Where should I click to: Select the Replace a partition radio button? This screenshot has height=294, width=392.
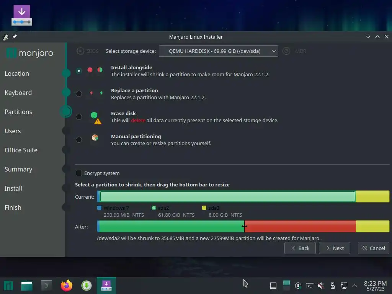(x=79, y=94)
